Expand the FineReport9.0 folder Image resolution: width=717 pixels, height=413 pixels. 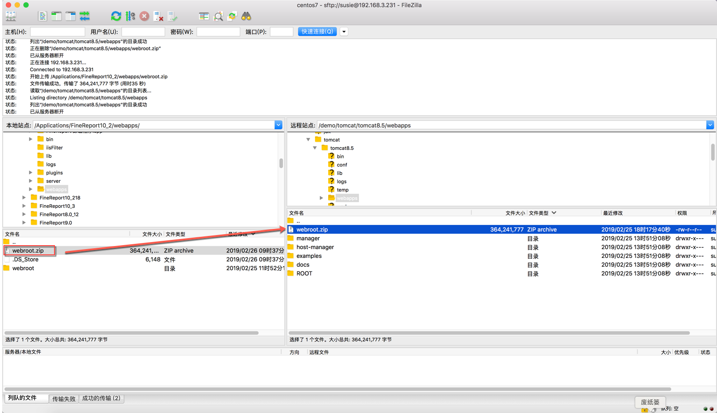point(24,223)
